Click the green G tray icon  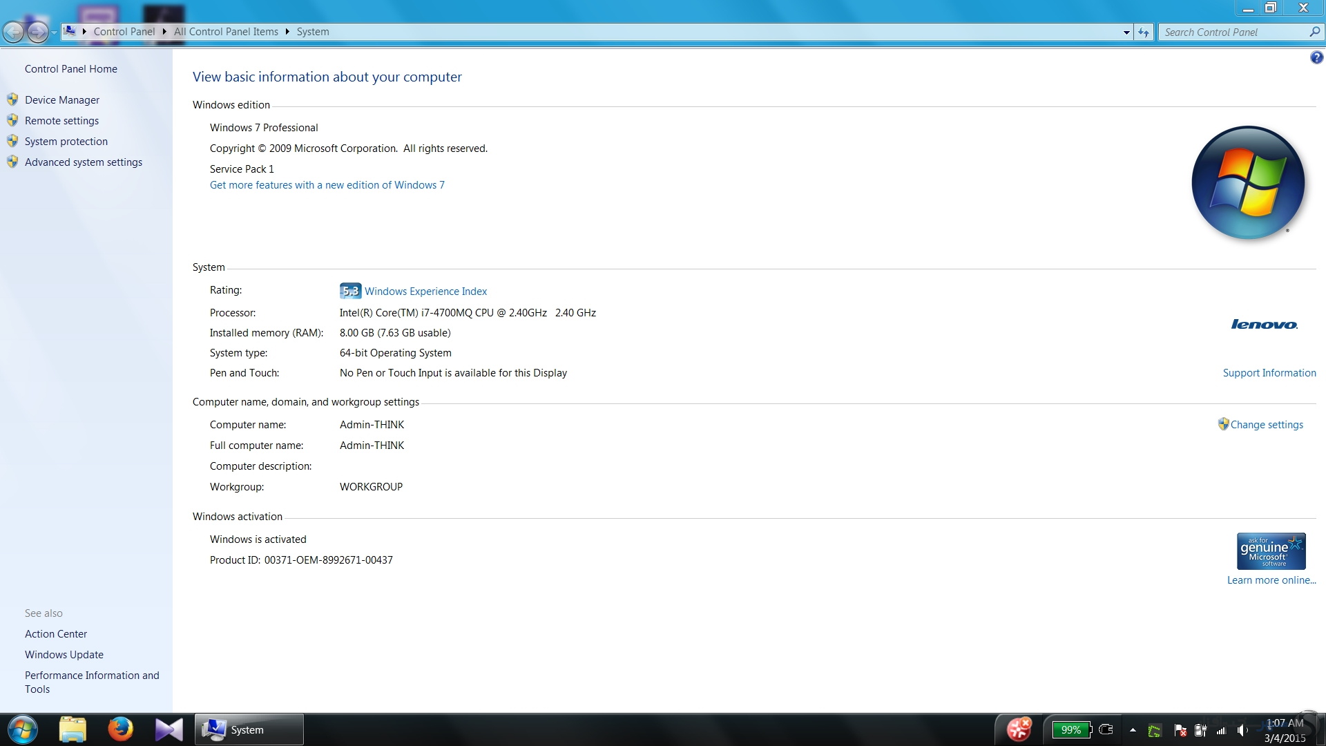(1154, 731)
